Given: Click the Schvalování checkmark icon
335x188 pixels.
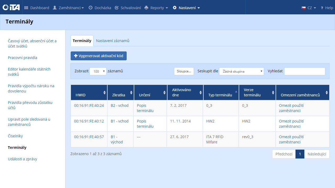Looking at the screenshot, I should pos(117,8).
